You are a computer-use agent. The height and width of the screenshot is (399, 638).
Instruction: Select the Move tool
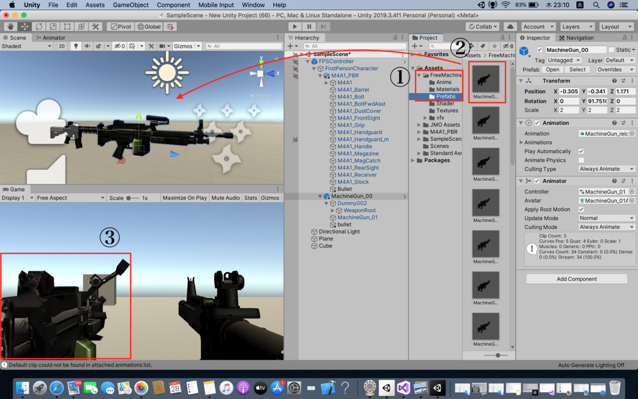coord(25,27)
